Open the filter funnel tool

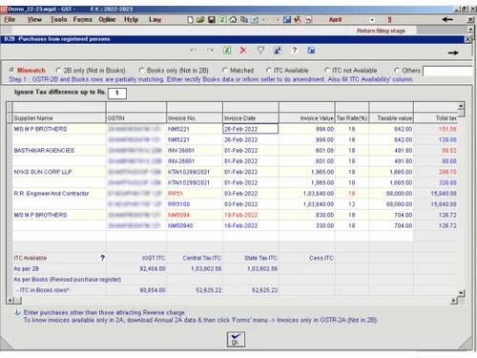pos(260,51)
